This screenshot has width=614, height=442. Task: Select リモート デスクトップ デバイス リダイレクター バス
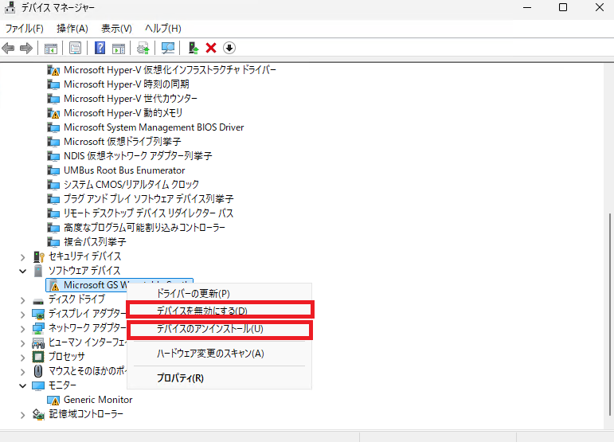[149, 213]
